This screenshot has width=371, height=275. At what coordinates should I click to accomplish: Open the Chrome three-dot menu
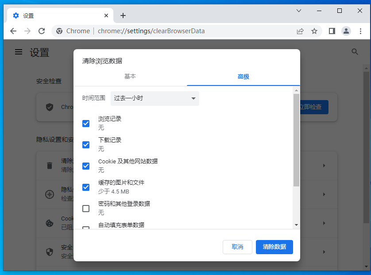[x=360, y=31]
